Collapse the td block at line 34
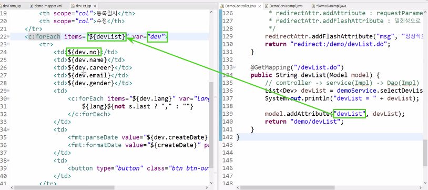The height and width of the screenshot is (190, 428). click(8, 129)
